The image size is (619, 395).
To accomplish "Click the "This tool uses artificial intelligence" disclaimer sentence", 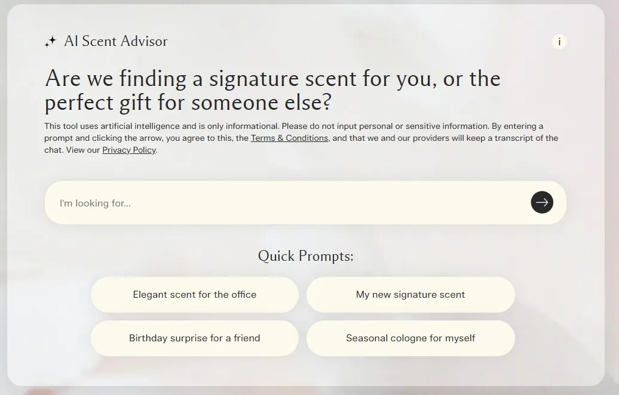I will tap(161, 126).
